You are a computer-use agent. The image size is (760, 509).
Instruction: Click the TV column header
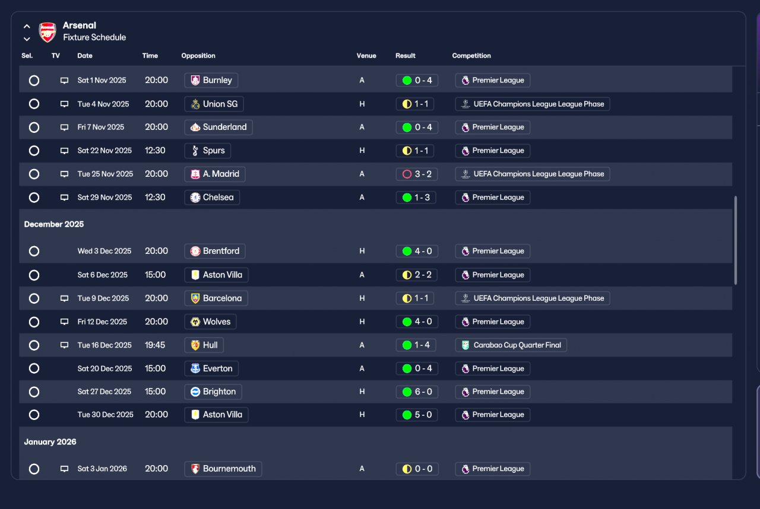click(56, 56)
